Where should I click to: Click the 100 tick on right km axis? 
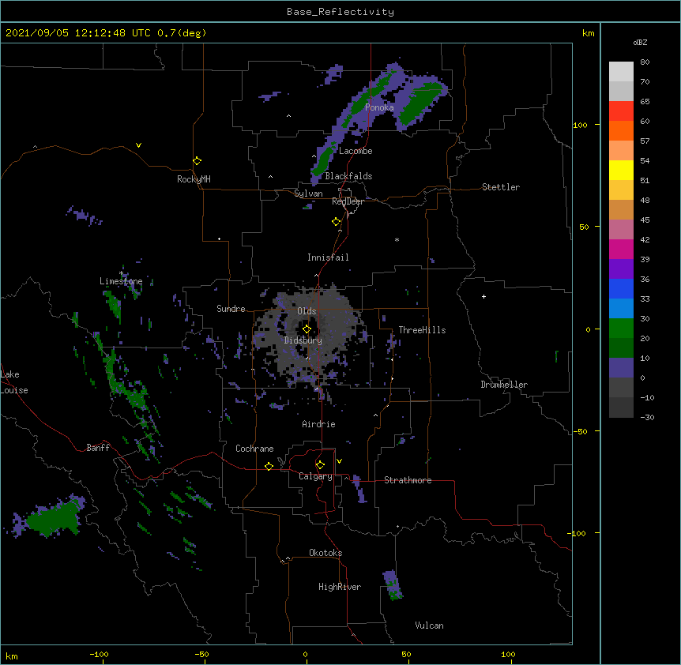[580, 125]
